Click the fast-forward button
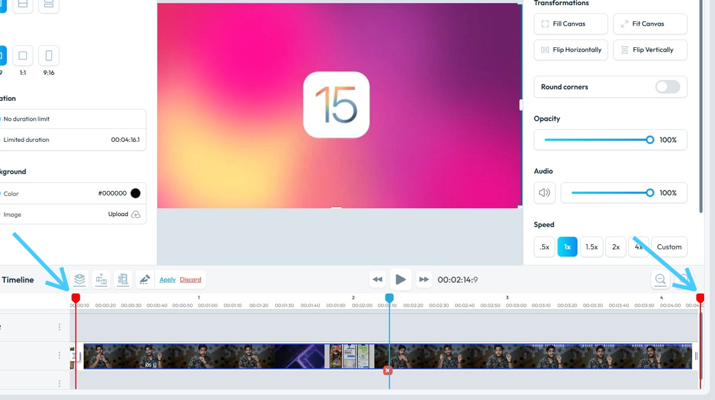Screen dimensions: 715x400 [424, 279]
